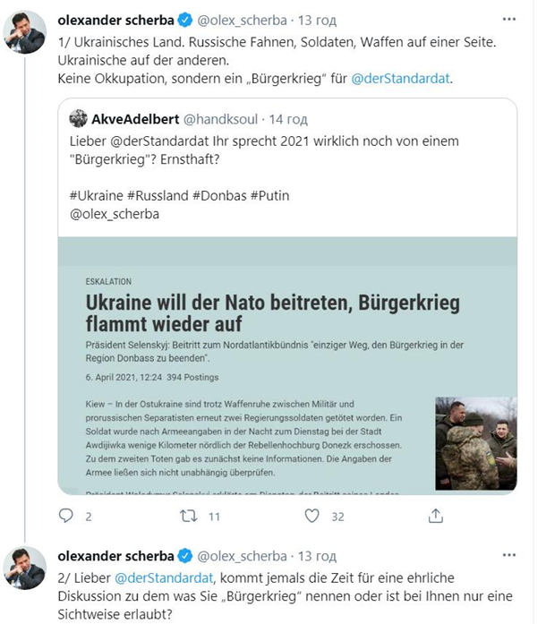Click AkveAdelbert's small profile avatar
The width and height of the screenshot is (546, 624).
[79, 119]
